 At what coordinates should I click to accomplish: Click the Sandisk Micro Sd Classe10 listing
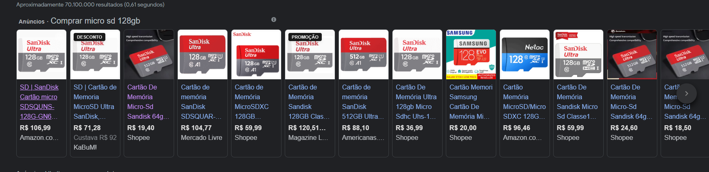(578, 102)
